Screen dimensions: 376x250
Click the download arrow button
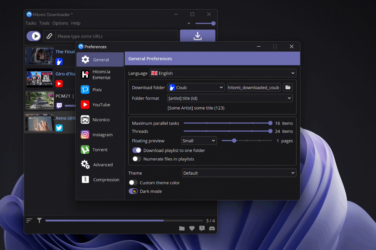point(198,36)
